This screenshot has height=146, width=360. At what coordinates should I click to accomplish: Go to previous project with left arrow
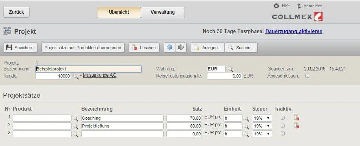coord(170,48)
